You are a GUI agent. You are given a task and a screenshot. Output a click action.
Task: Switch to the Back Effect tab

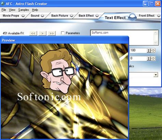(86, 16)
